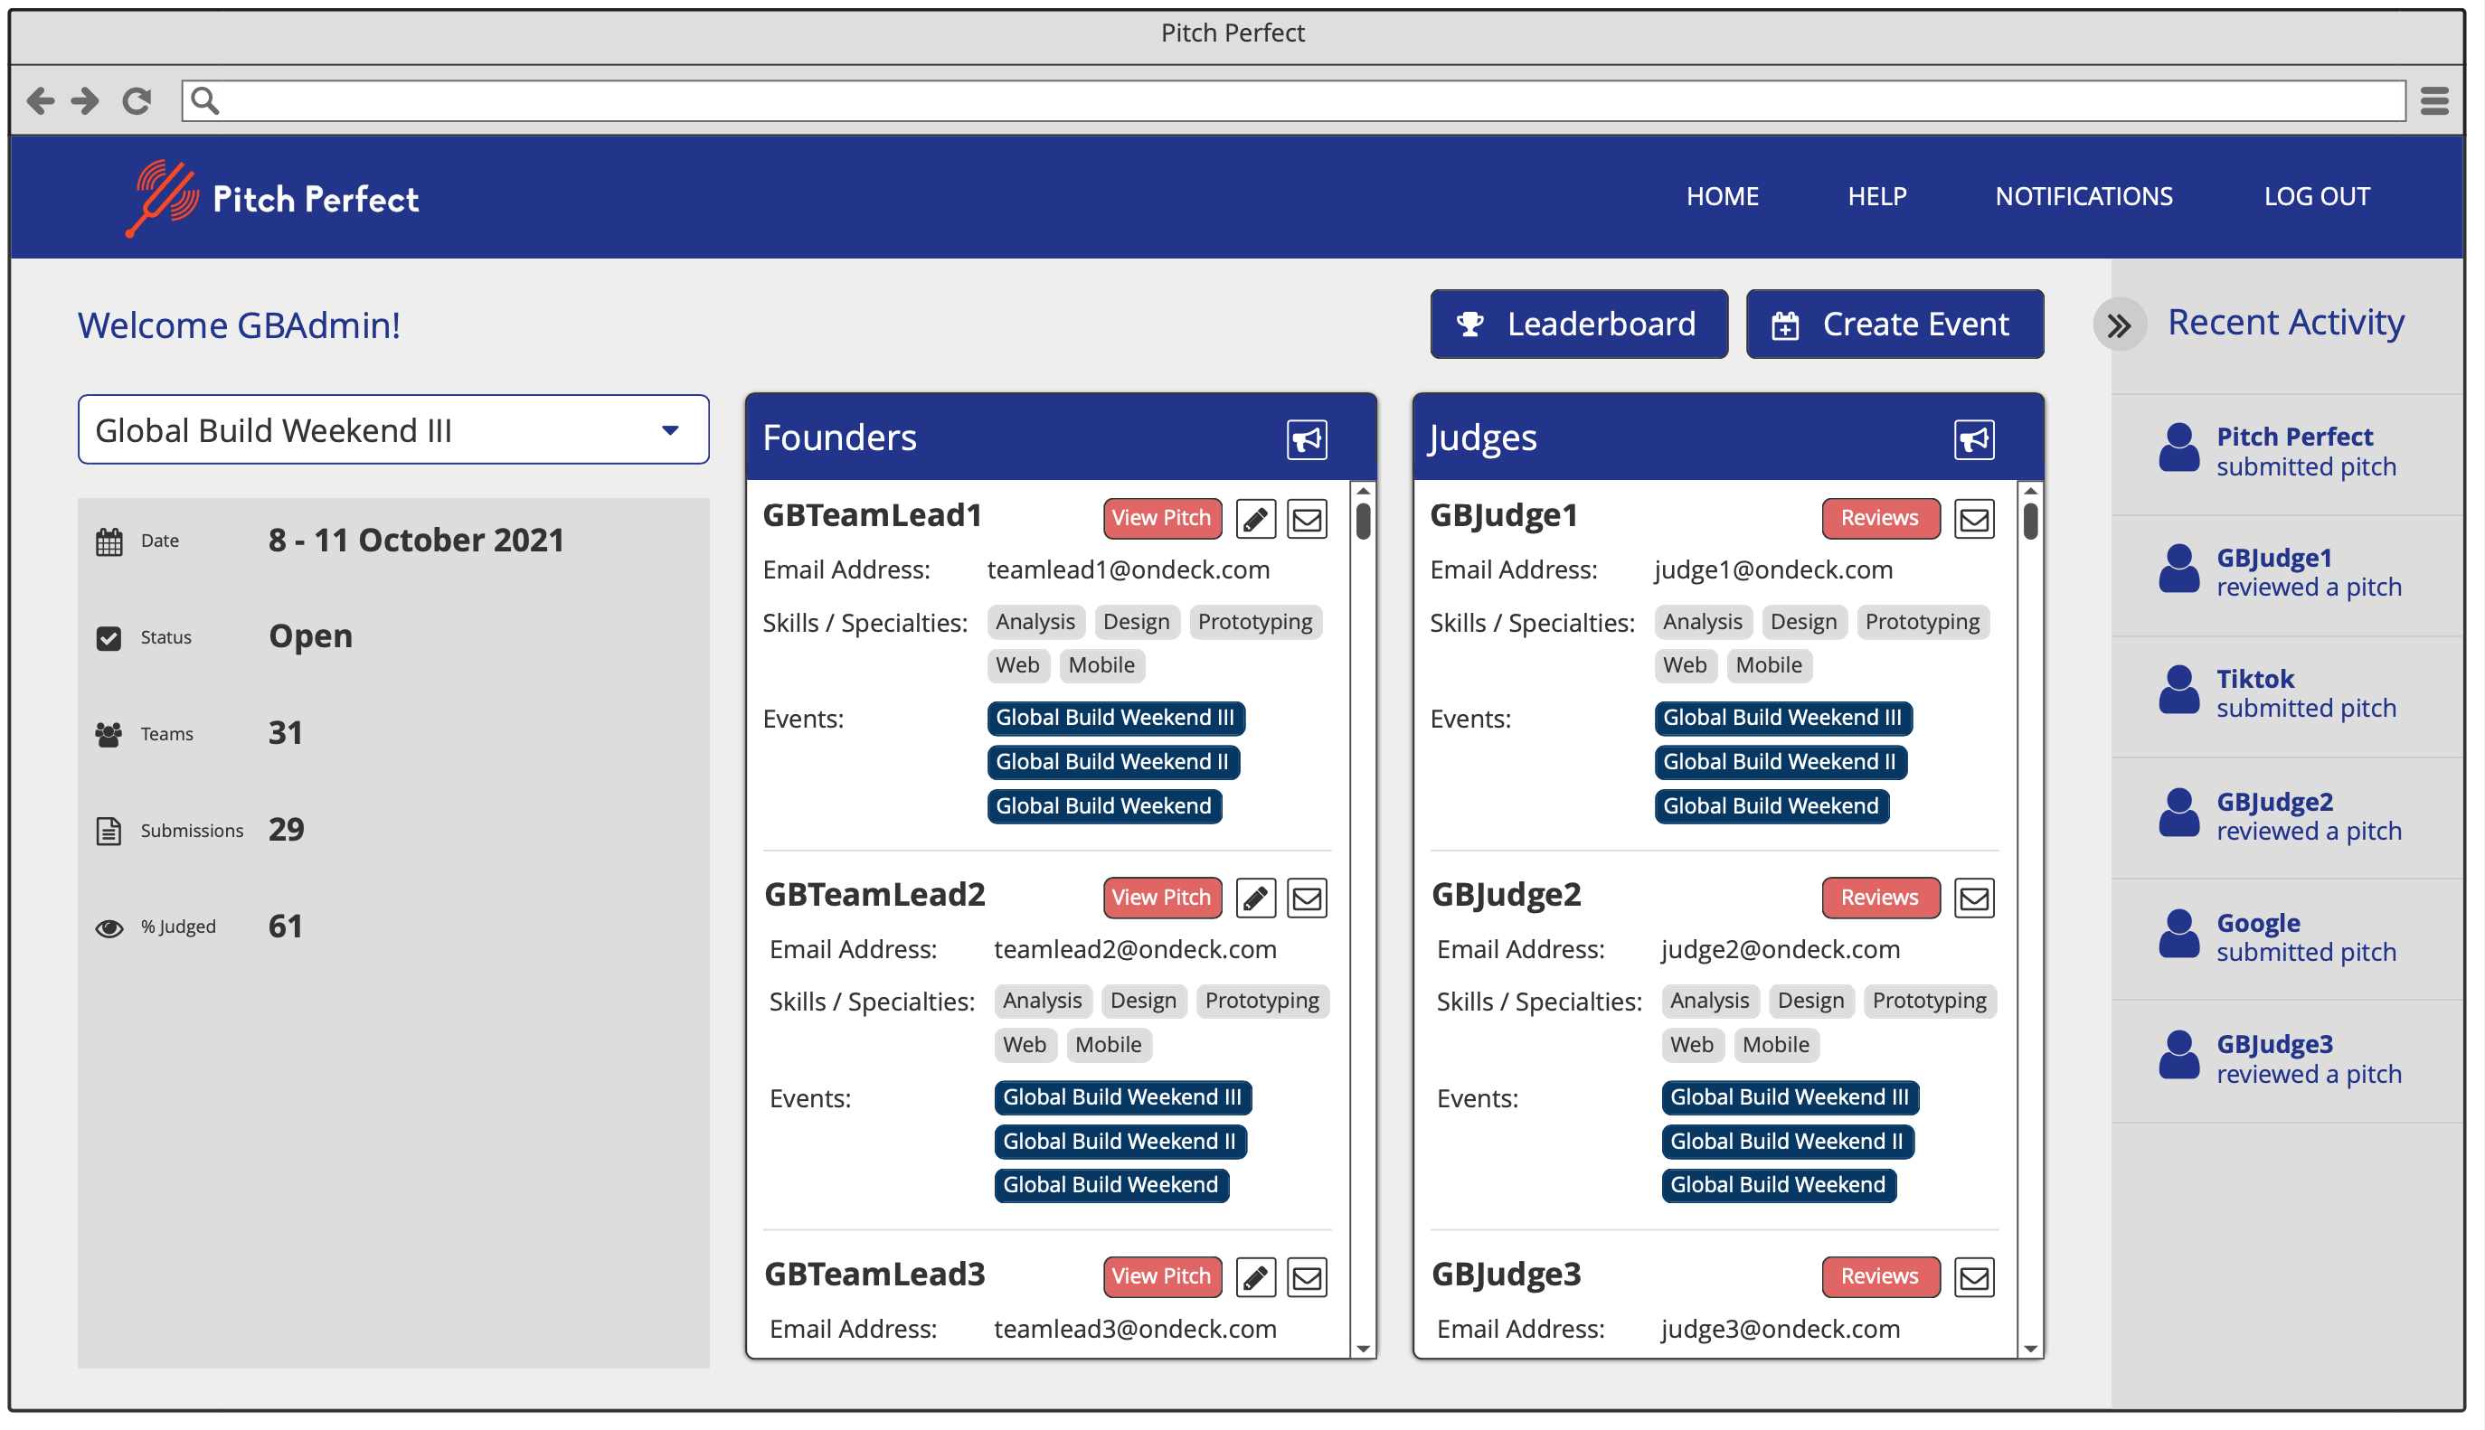Click Founders list scroll down arrow
Image resolution: width=2485 pixels, height=1430 pixels.
coord(1363,1349)
